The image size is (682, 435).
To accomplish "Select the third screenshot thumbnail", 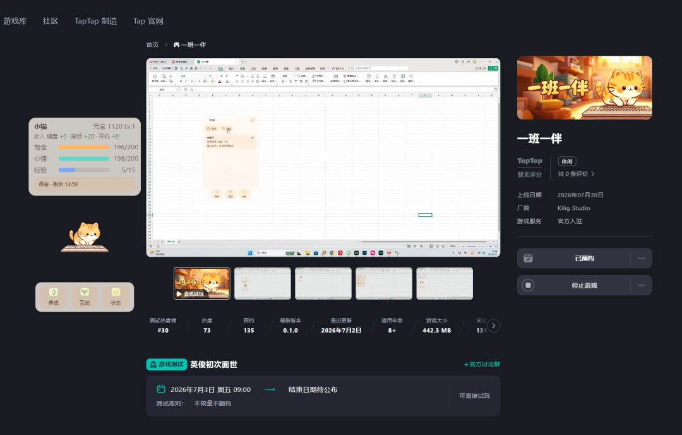I will 323,283.
